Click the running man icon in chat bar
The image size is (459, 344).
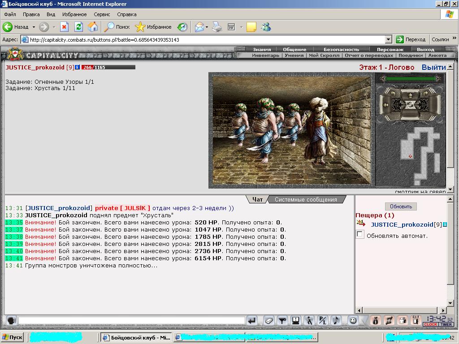[x=309, y=321]
